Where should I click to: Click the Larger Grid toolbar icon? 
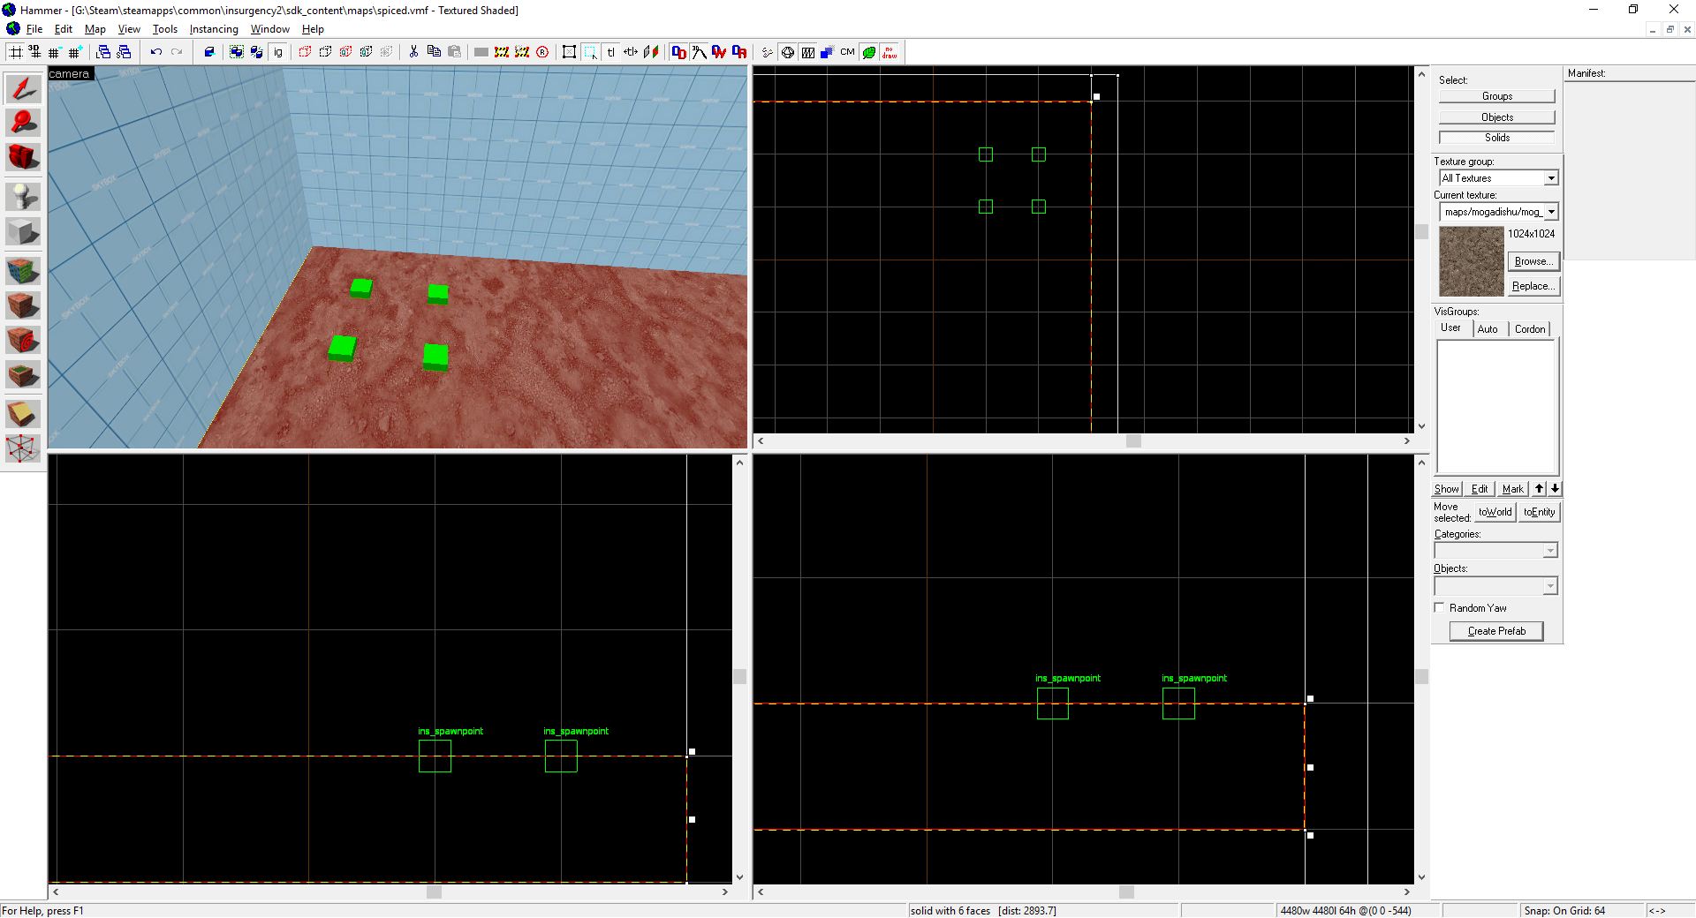point(75,52)
